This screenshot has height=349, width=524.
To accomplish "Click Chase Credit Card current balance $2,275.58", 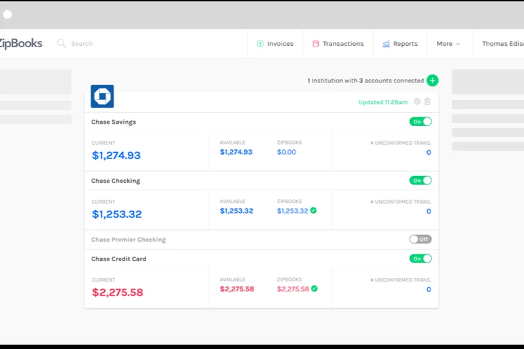I will 118,292.
